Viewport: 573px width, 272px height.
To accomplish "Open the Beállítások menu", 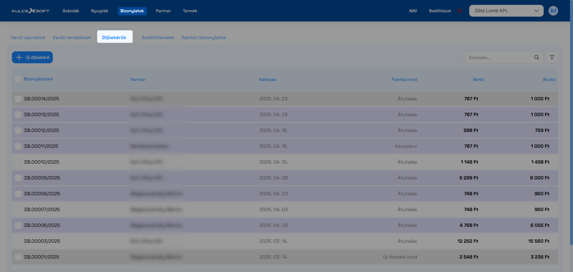I will pyautogui.click(x=440, y=11).
